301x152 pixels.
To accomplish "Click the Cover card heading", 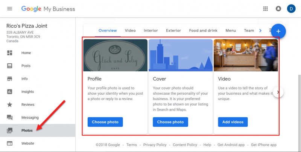I will [159, 79].
